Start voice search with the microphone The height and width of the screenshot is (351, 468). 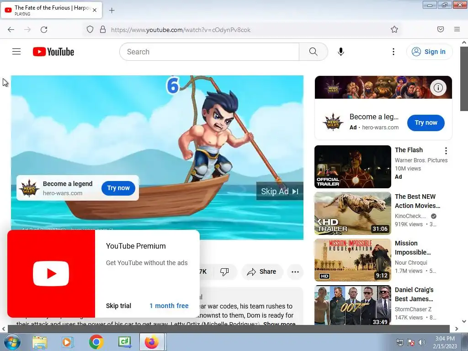pos(341,52)
